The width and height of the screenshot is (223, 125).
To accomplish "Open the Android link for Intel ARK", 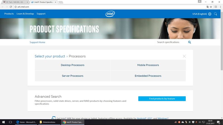I will tap(142, 118).
